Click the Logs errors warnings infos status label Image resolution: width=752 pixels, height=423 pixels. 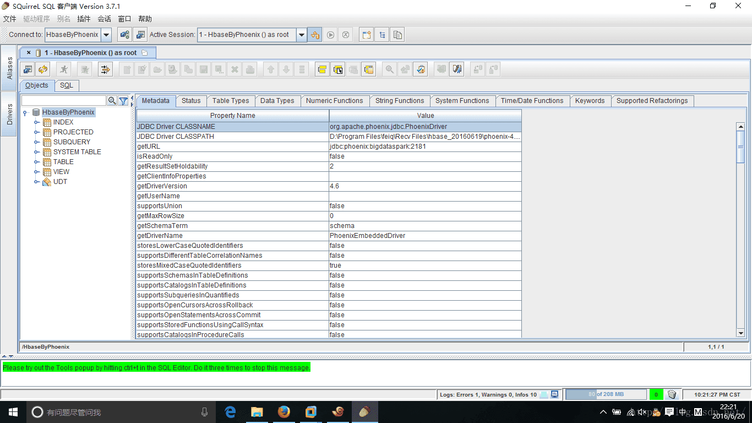(488, 394)
